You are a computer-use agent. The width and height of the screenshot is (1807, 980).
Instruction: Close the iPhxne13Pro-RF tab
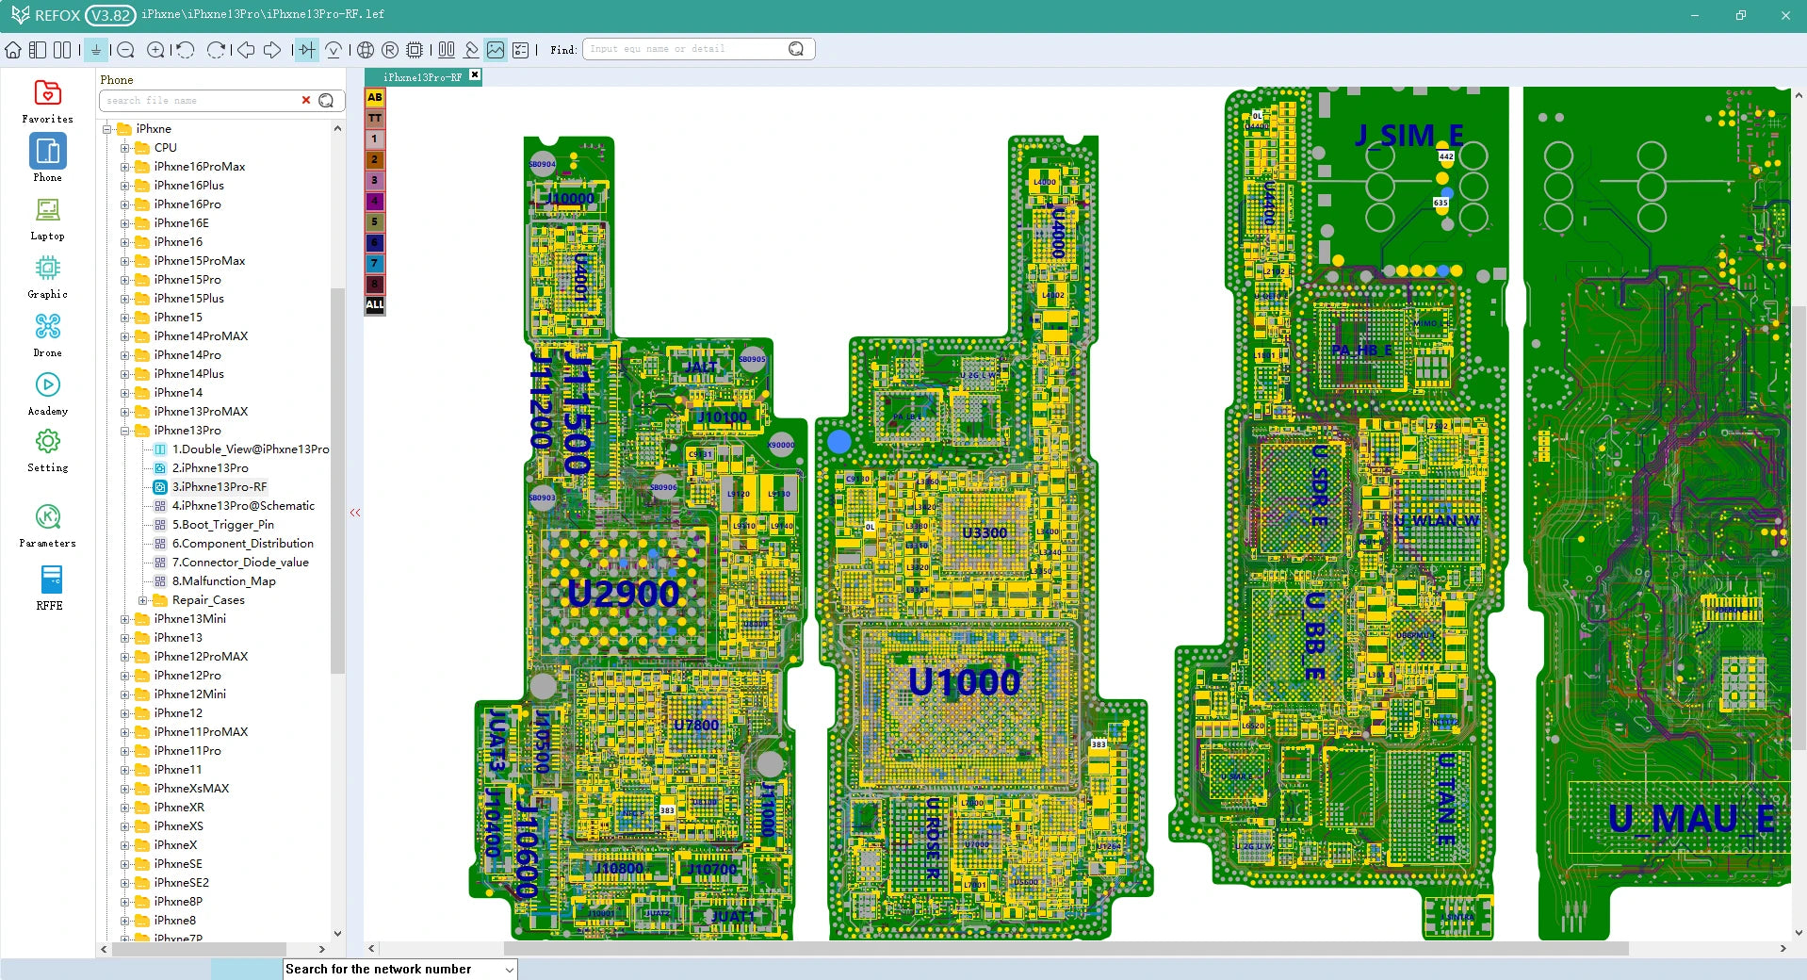(x=475, y=75)
